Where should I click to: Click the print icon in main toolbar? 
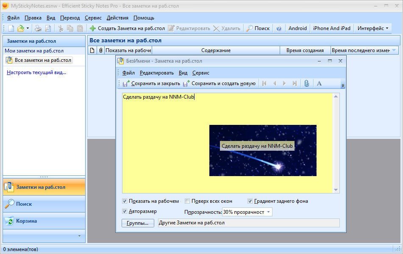[x=38, y=28]
